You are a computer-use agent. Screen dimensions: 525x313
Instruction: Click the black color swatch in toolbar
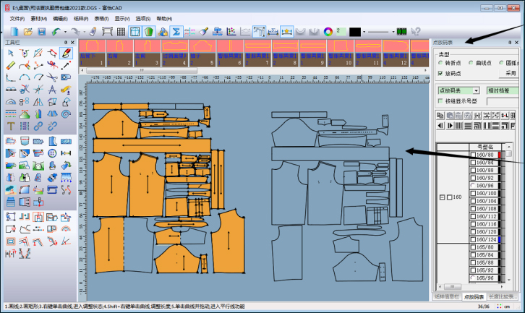(355, 32)
